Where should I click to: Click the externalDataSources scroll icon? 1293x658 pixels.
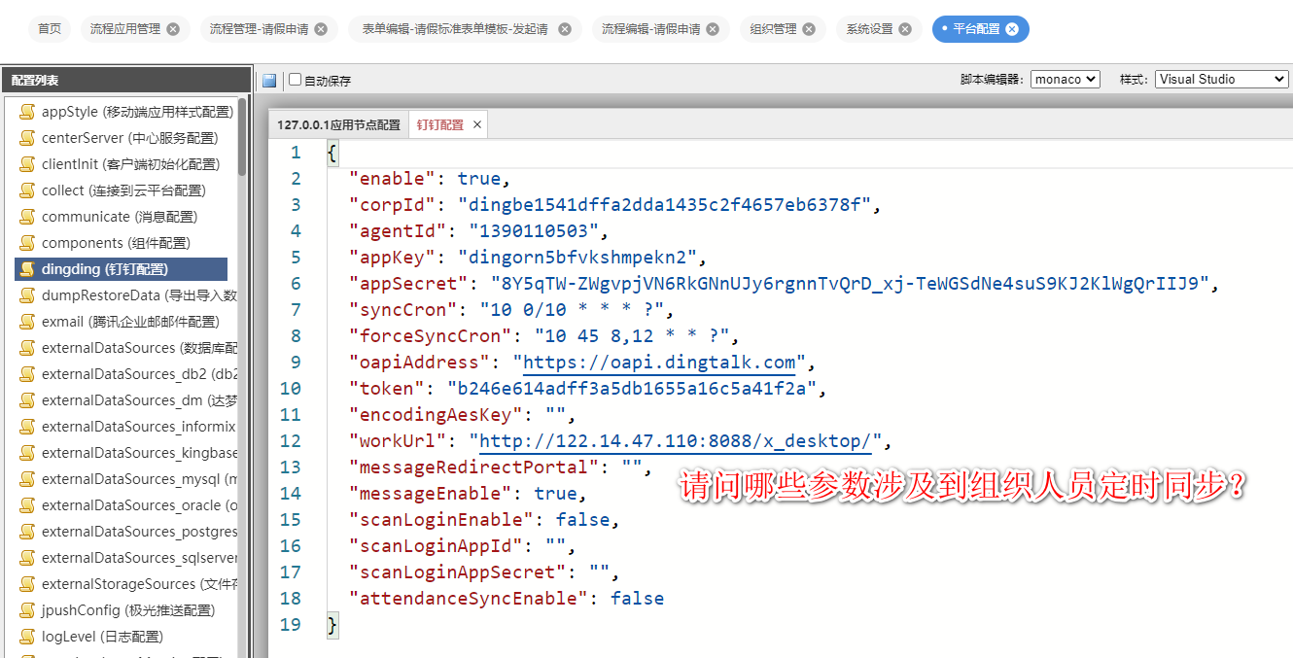[x=27, y=348]
